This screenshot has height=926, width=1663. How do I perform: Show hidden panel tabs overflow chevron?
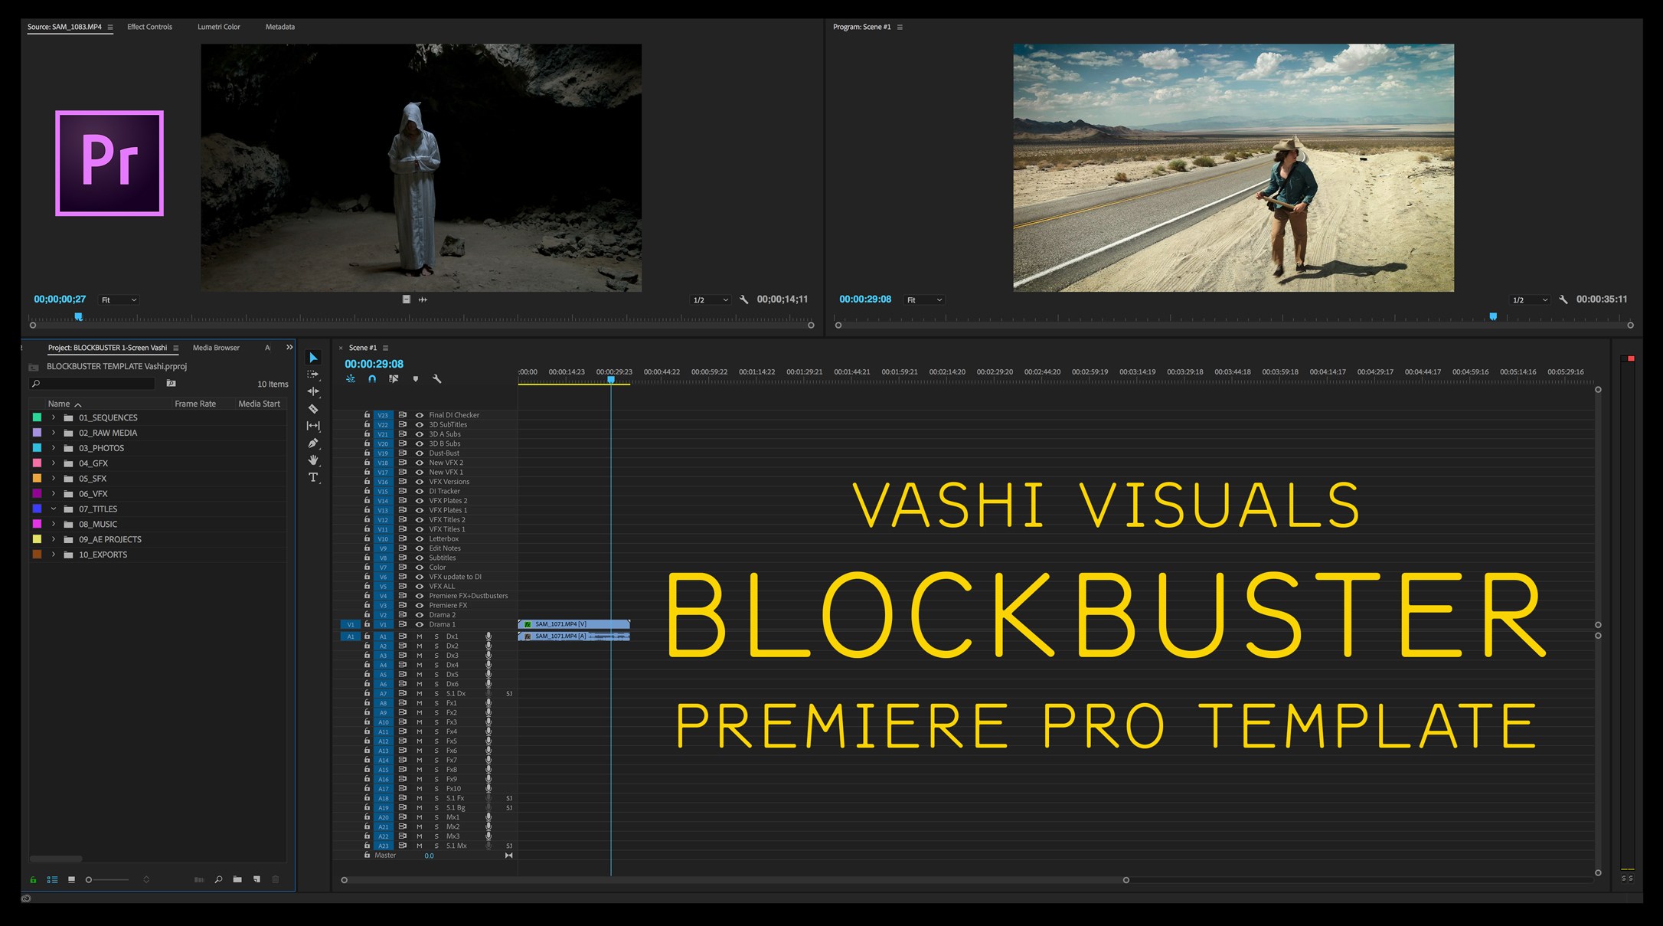point(289,347)
